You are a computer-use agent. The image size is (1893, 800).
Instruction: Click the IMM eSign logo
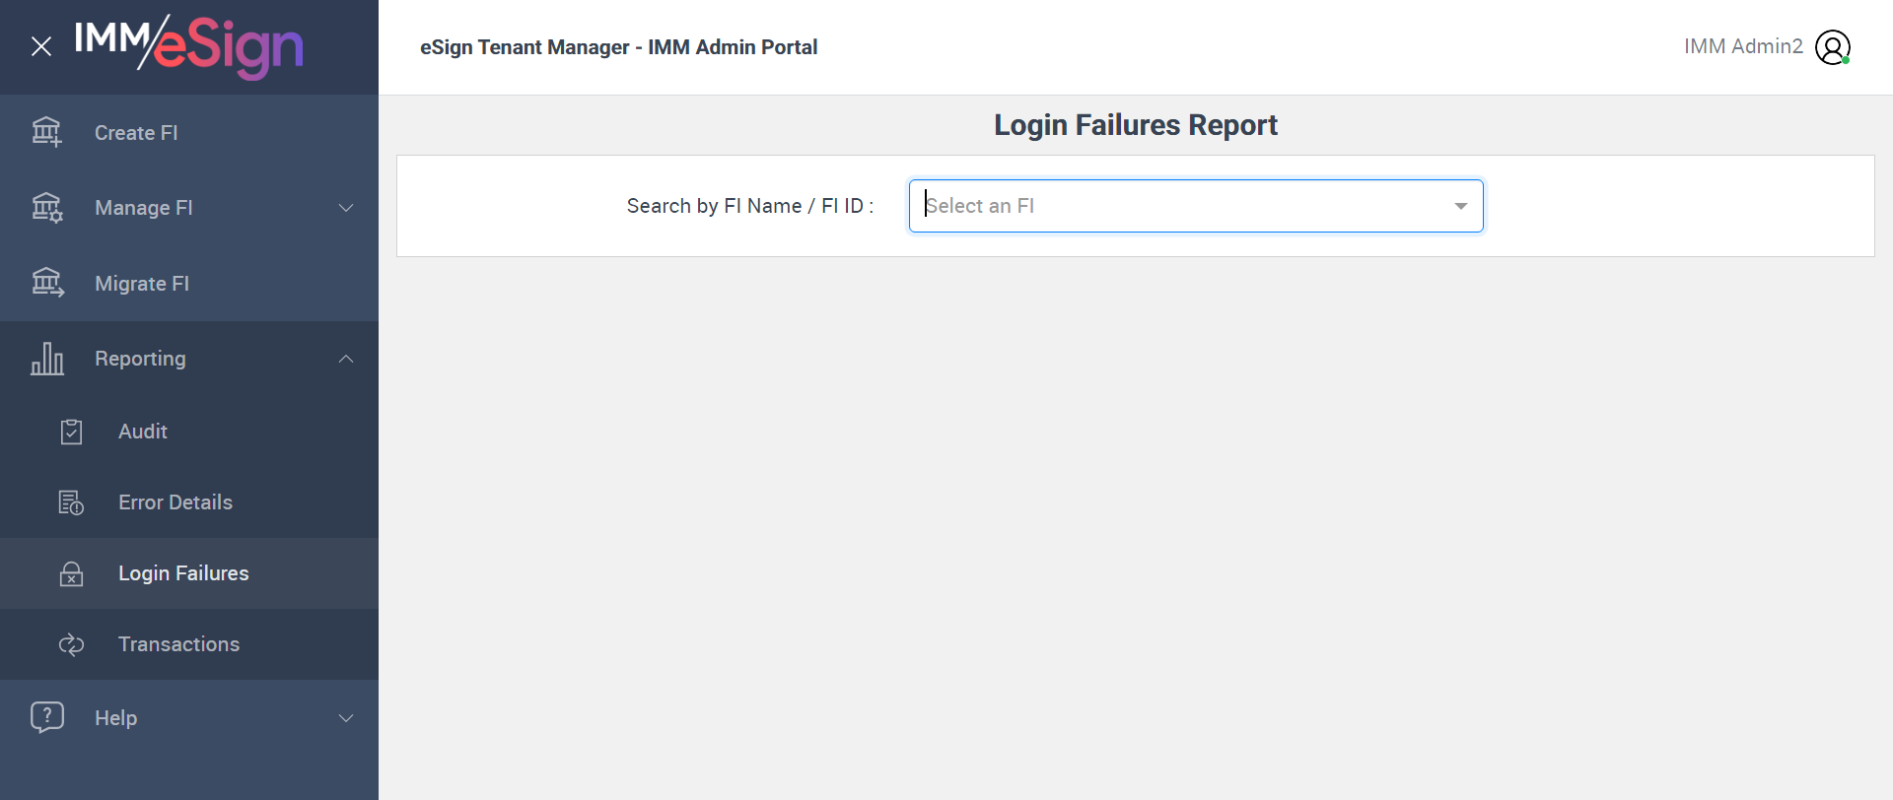188,45
